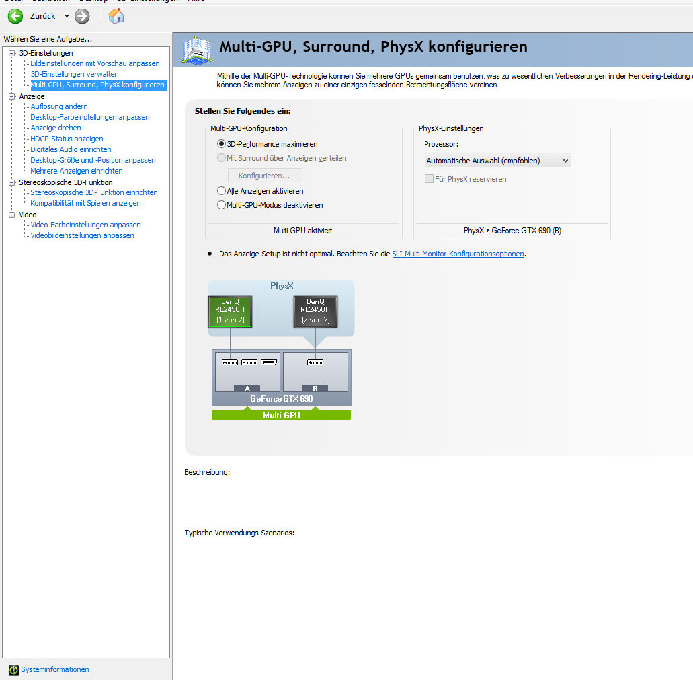Click the Zurück label in toolbar

[43, 16]
